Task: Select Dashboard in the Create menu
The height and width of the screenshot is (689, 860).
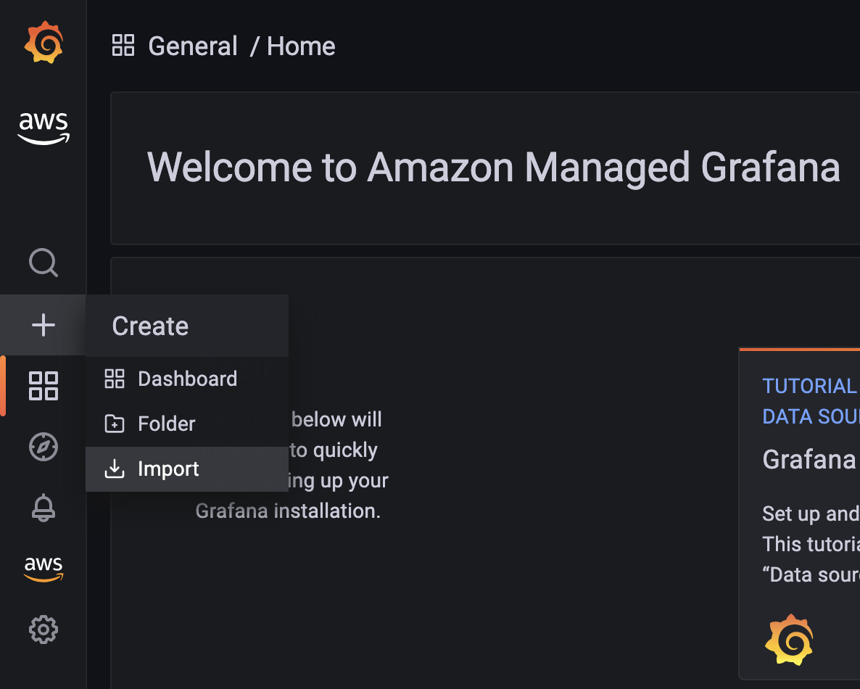Action: pyautogui.click(x=187, y=379)
